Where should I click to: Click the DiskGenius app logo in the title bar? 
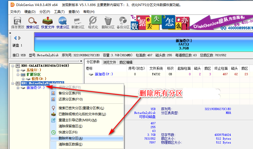(12, 5)
